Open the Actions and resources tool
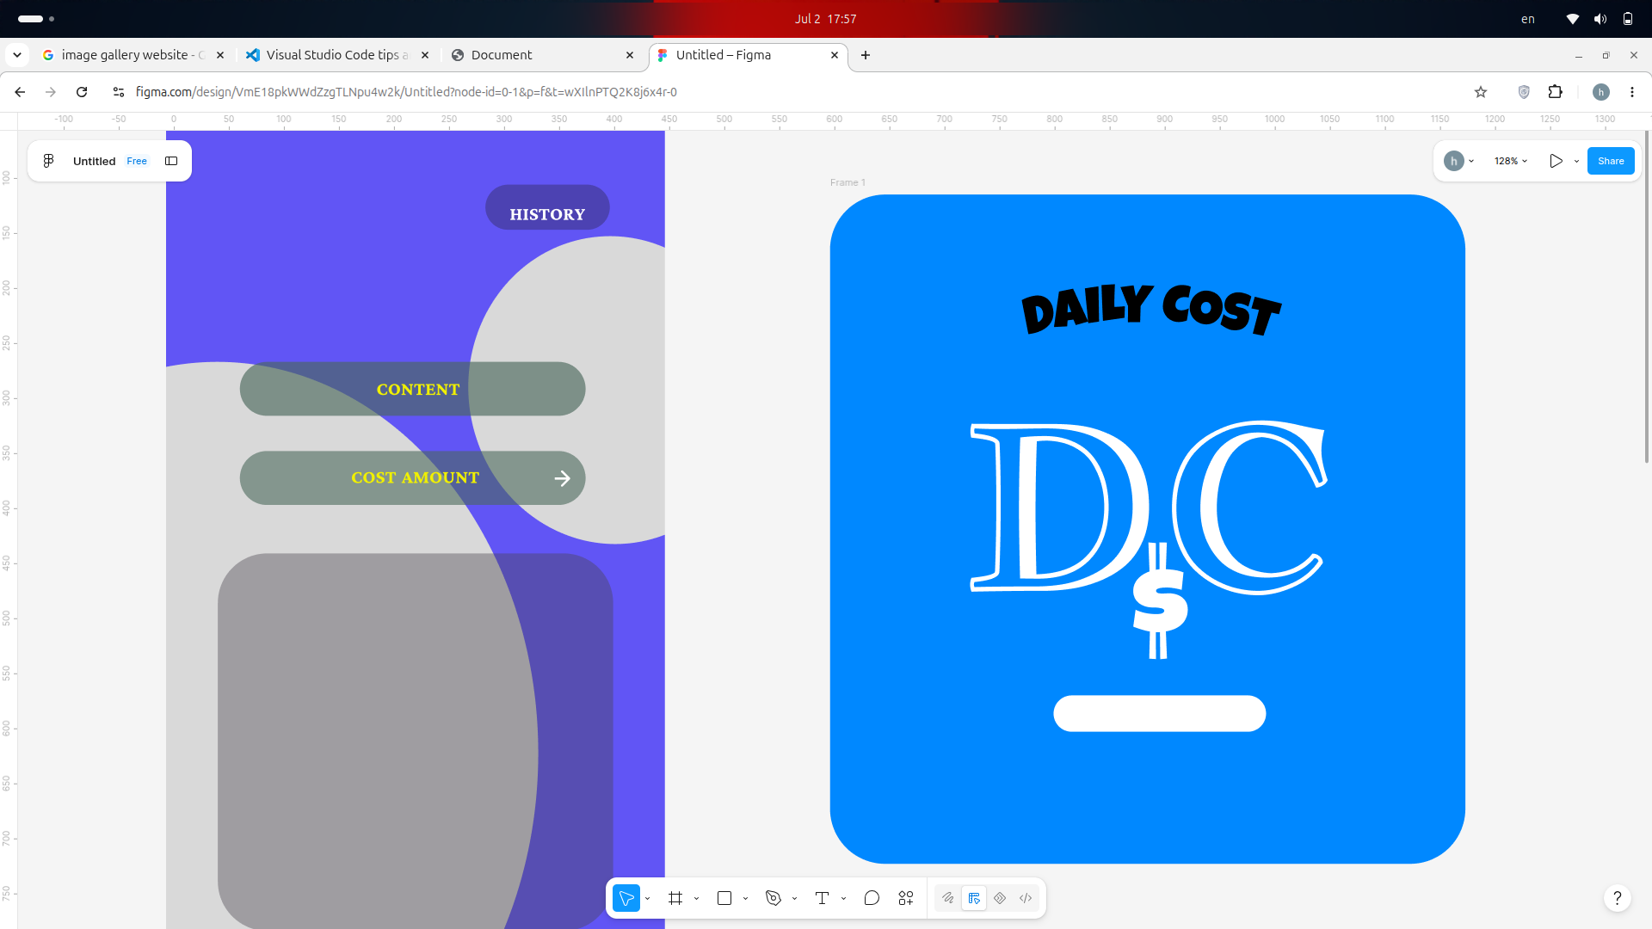This screenshot has width=1652, height=929. click(906, 898)
